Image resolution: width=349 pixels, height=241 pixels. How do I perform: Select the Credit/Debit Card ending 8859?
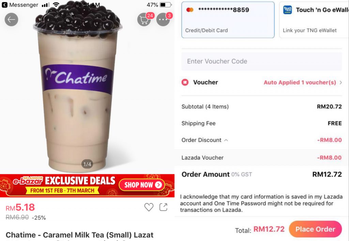[228, 20]
